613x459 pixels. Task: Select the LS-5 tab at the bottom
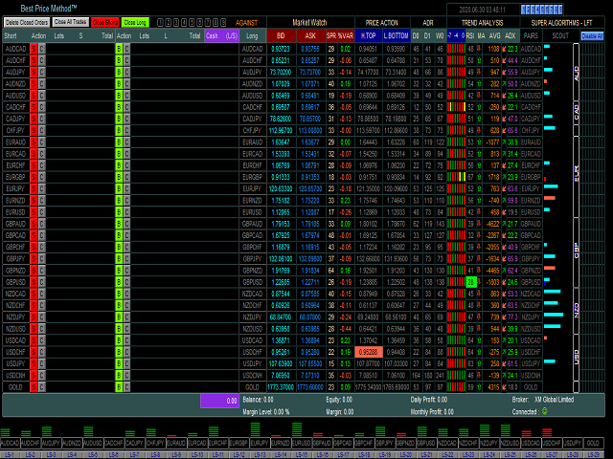pyautogui.click(x=93, y=455)
